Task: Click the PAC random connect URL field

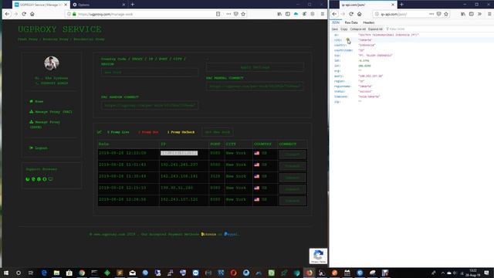Action: 150,105
